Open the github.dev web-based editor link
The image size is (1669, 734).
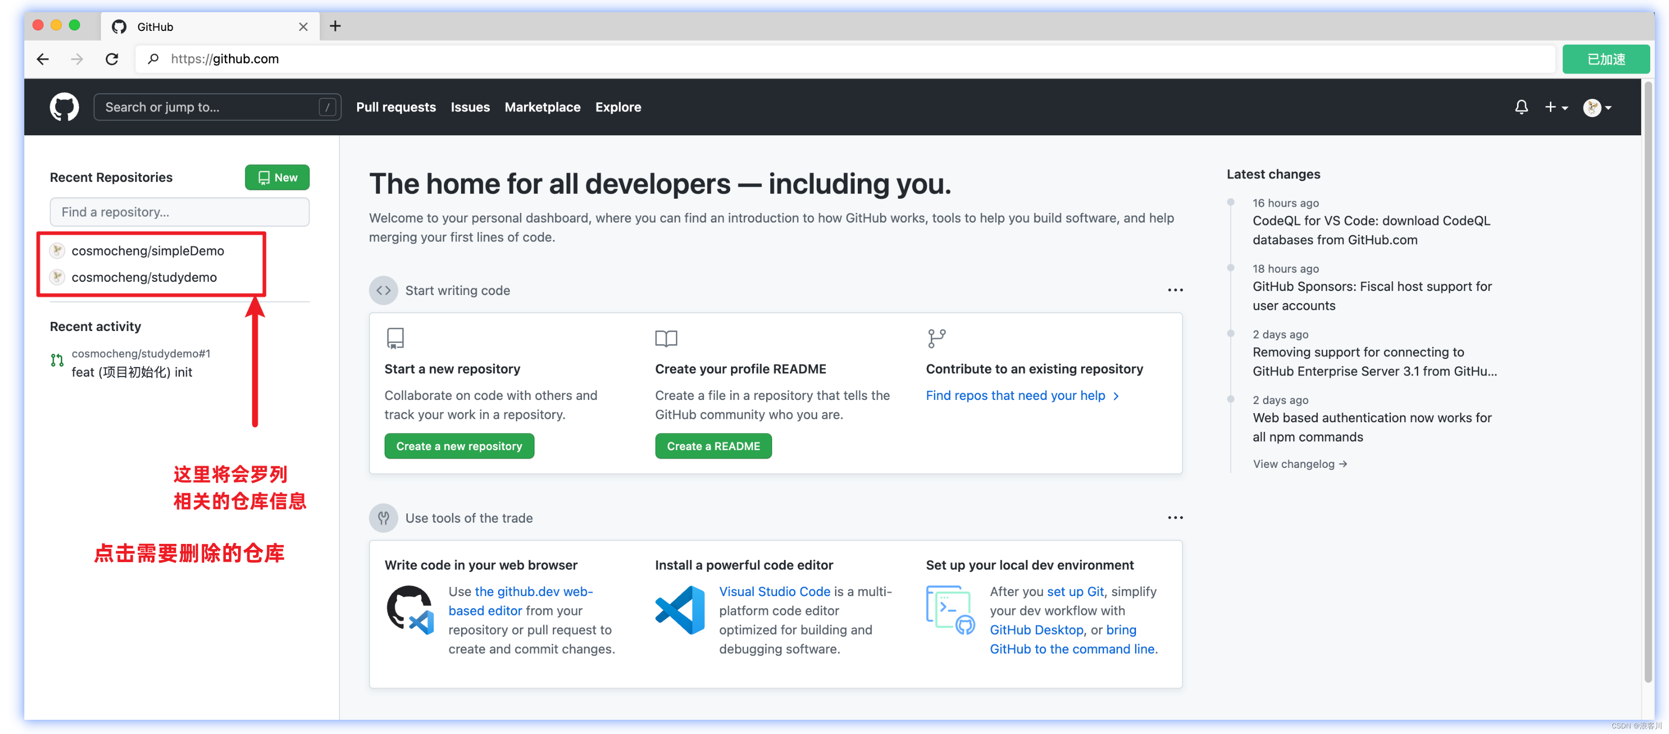click(520, 601)
